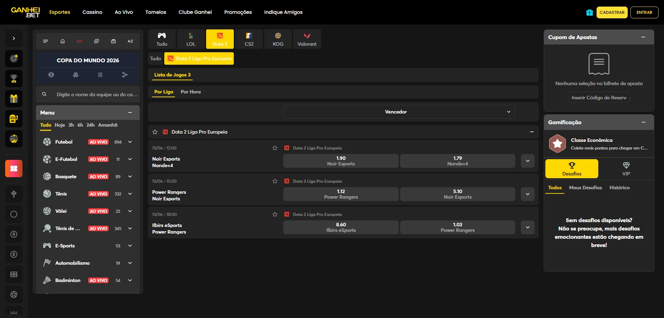Open the COPA DO MUNDO 2026 banner
This screenshot has width=664, height=318.
click(x=88, y=60)
